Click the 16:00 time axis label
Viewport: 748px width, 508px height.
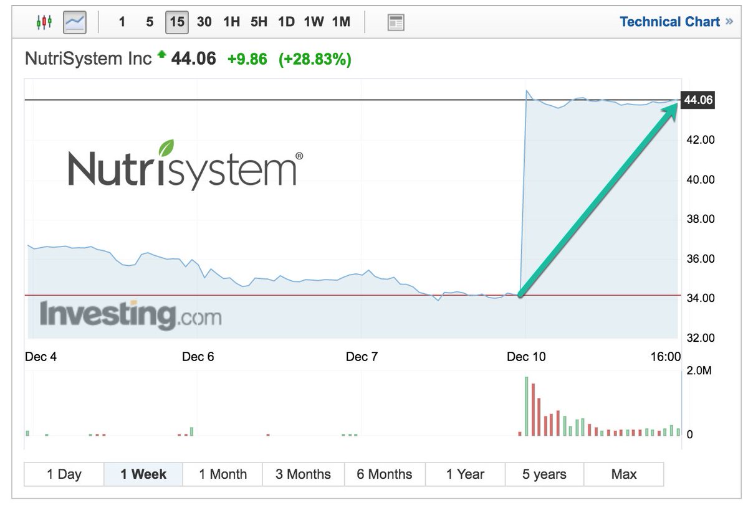[x=666, y=357]
